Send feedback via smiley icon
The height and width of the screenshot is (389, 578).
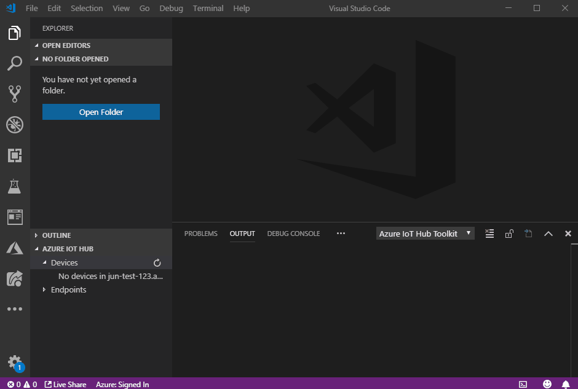(547, 384)
